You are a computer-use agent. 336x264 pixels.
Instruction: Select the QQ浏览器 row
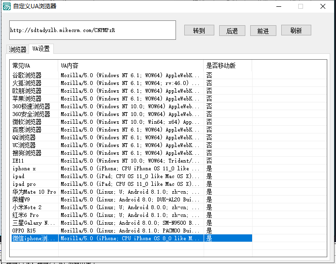pyautogui.click(x=131, y=137)
